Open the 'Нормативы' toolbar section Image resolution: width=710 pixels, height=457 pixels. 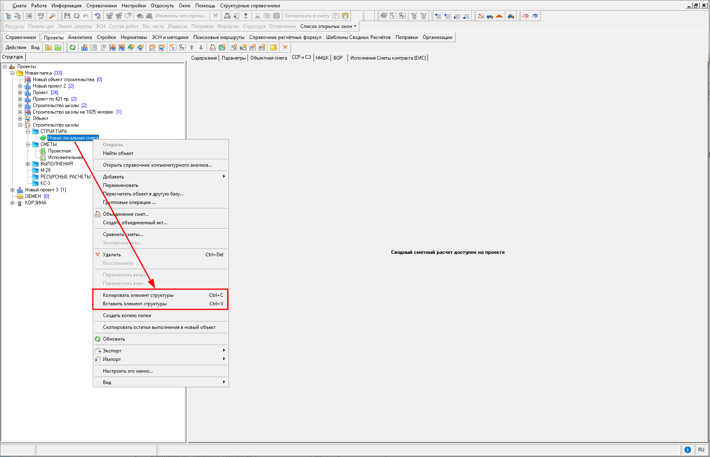pos(134,37)
